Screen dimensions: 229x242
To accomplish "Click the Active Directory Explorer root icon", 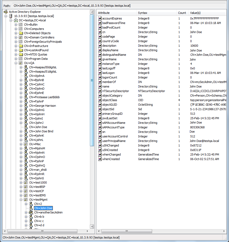I will pos(6,12).
